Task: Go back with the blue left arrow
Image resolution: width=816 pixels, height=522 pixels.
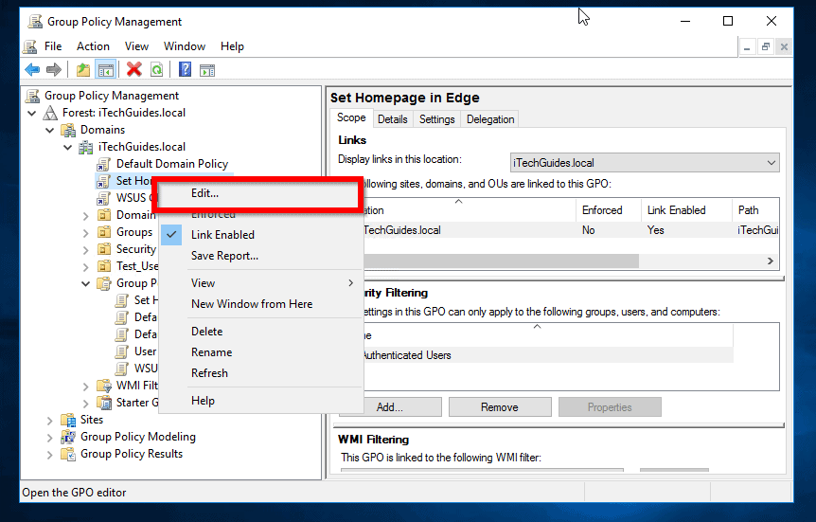Action: click(x=32, y=69)
